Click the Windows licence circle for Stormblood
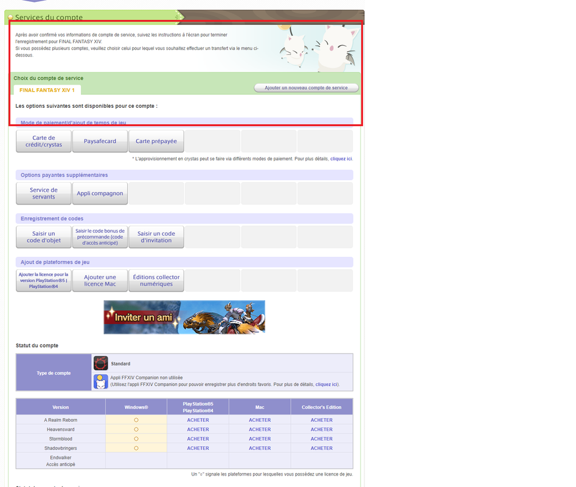Image resolution: width=576 pixels, height=487 pixels. 136,439
